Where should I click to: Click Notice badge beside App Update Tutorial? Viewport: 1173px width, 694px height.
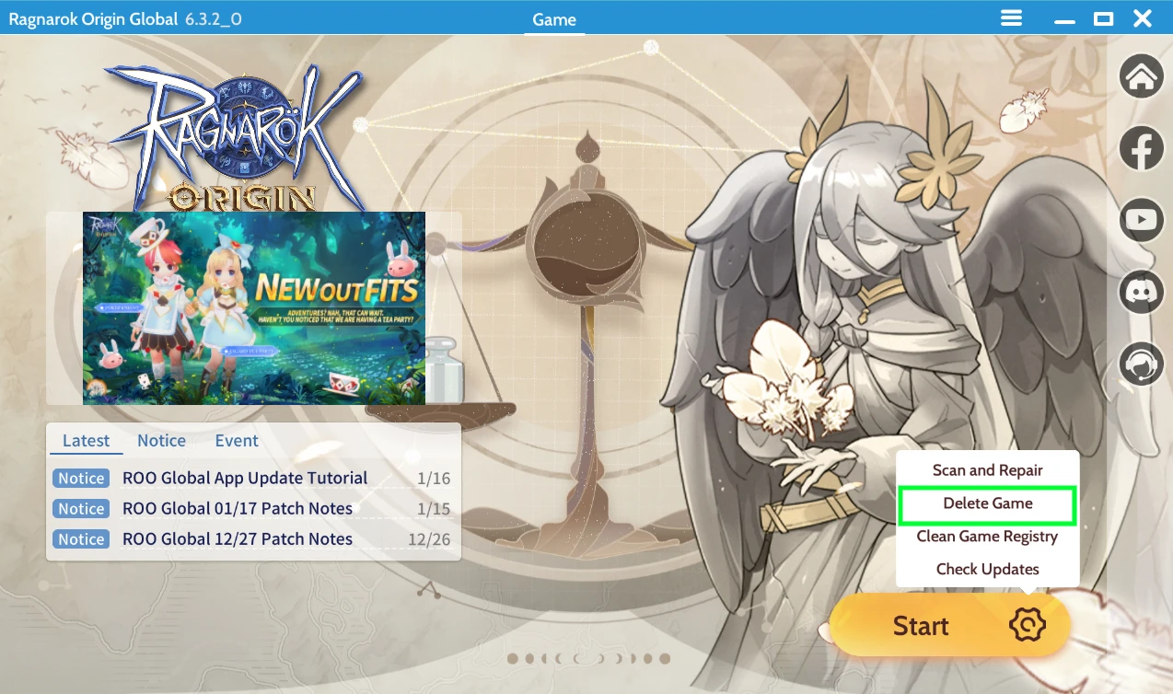pyautogui.click(x=81, y=478)
